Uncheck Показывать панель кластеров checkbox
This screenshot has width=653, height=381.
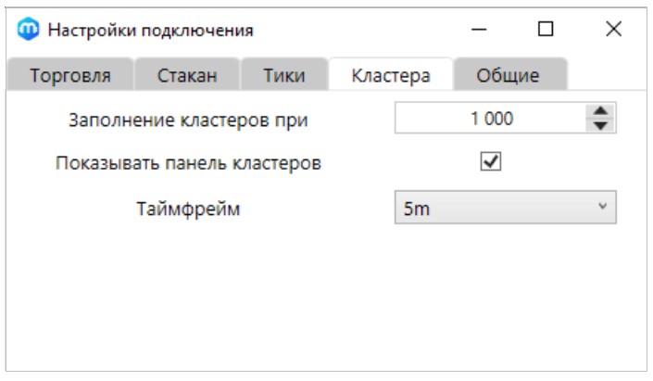click(x=490, y=162)
